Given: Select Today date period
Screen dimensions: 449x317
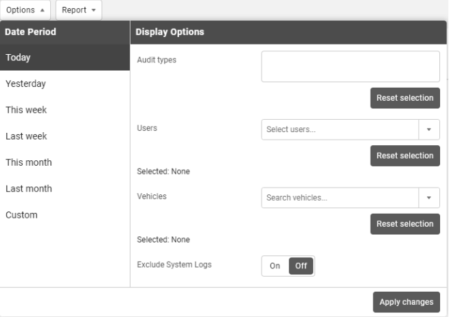Looking at the screenshot, I should [x=65, y=58].
